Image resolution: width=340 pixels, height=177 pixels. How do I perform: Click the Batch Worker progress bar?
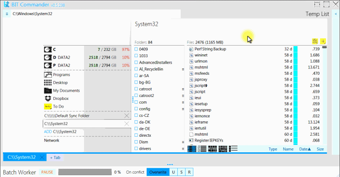[85, 172]
